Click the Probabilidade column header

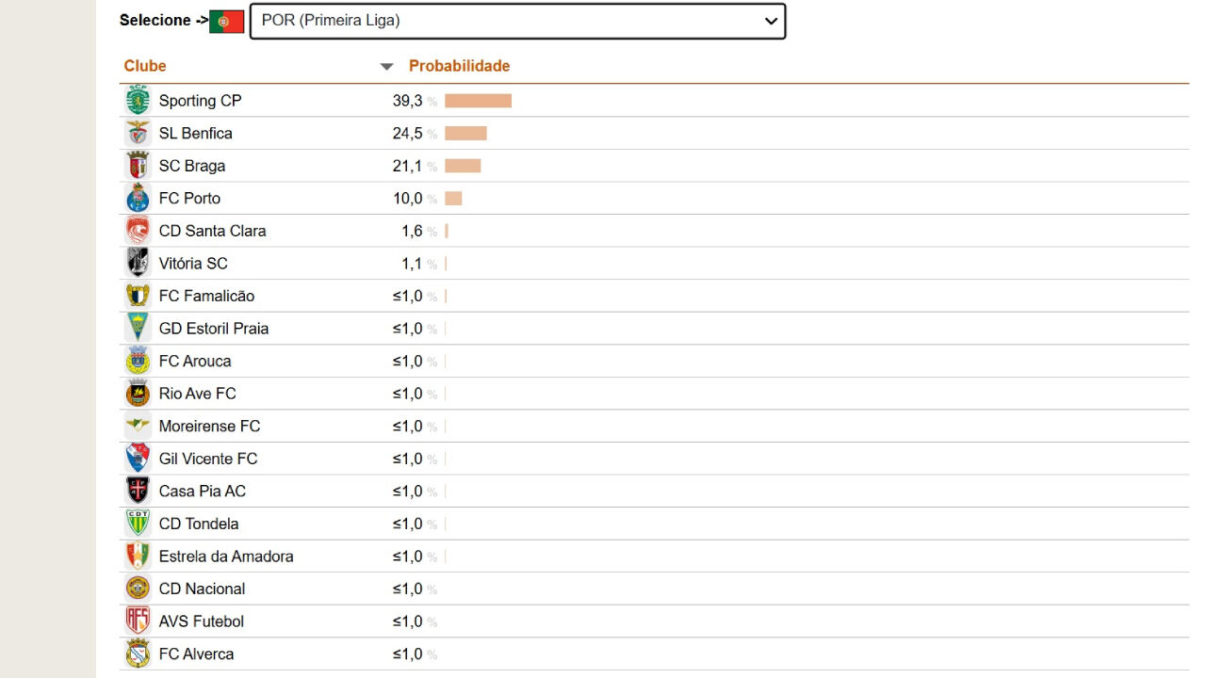(459, 66)
